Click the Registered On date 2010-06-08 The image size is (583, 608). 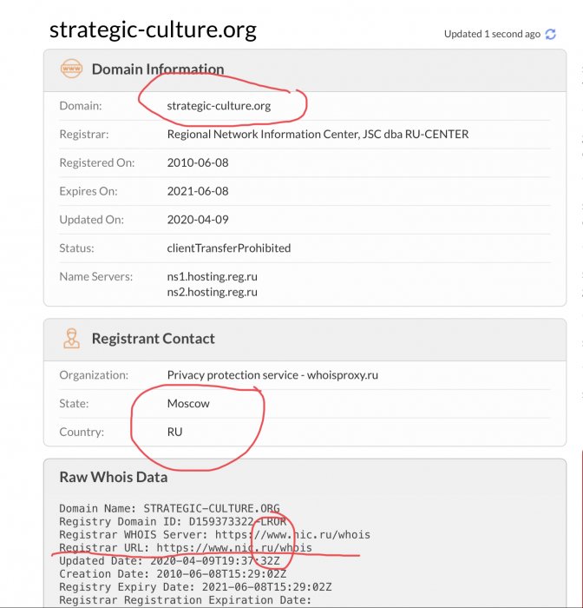(x=198, y=163)
